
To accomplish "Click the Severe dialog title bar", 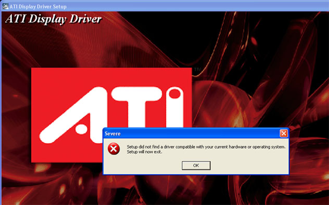I will click(x=196, y=133).
